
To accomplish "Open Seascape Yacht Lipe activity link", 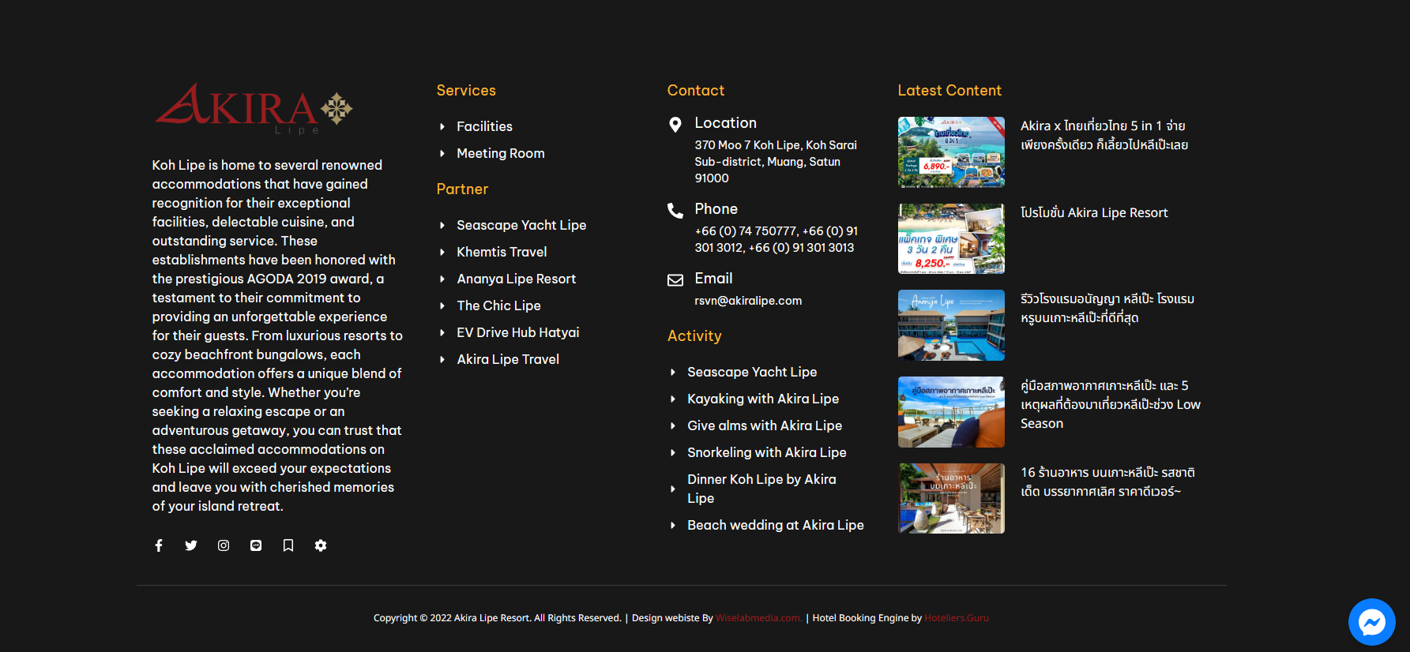I will [x=752, y=372].
